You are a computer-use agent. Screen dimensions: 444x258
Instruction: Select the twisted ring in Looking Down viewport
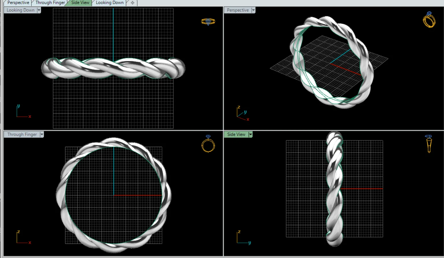(113, 68)
